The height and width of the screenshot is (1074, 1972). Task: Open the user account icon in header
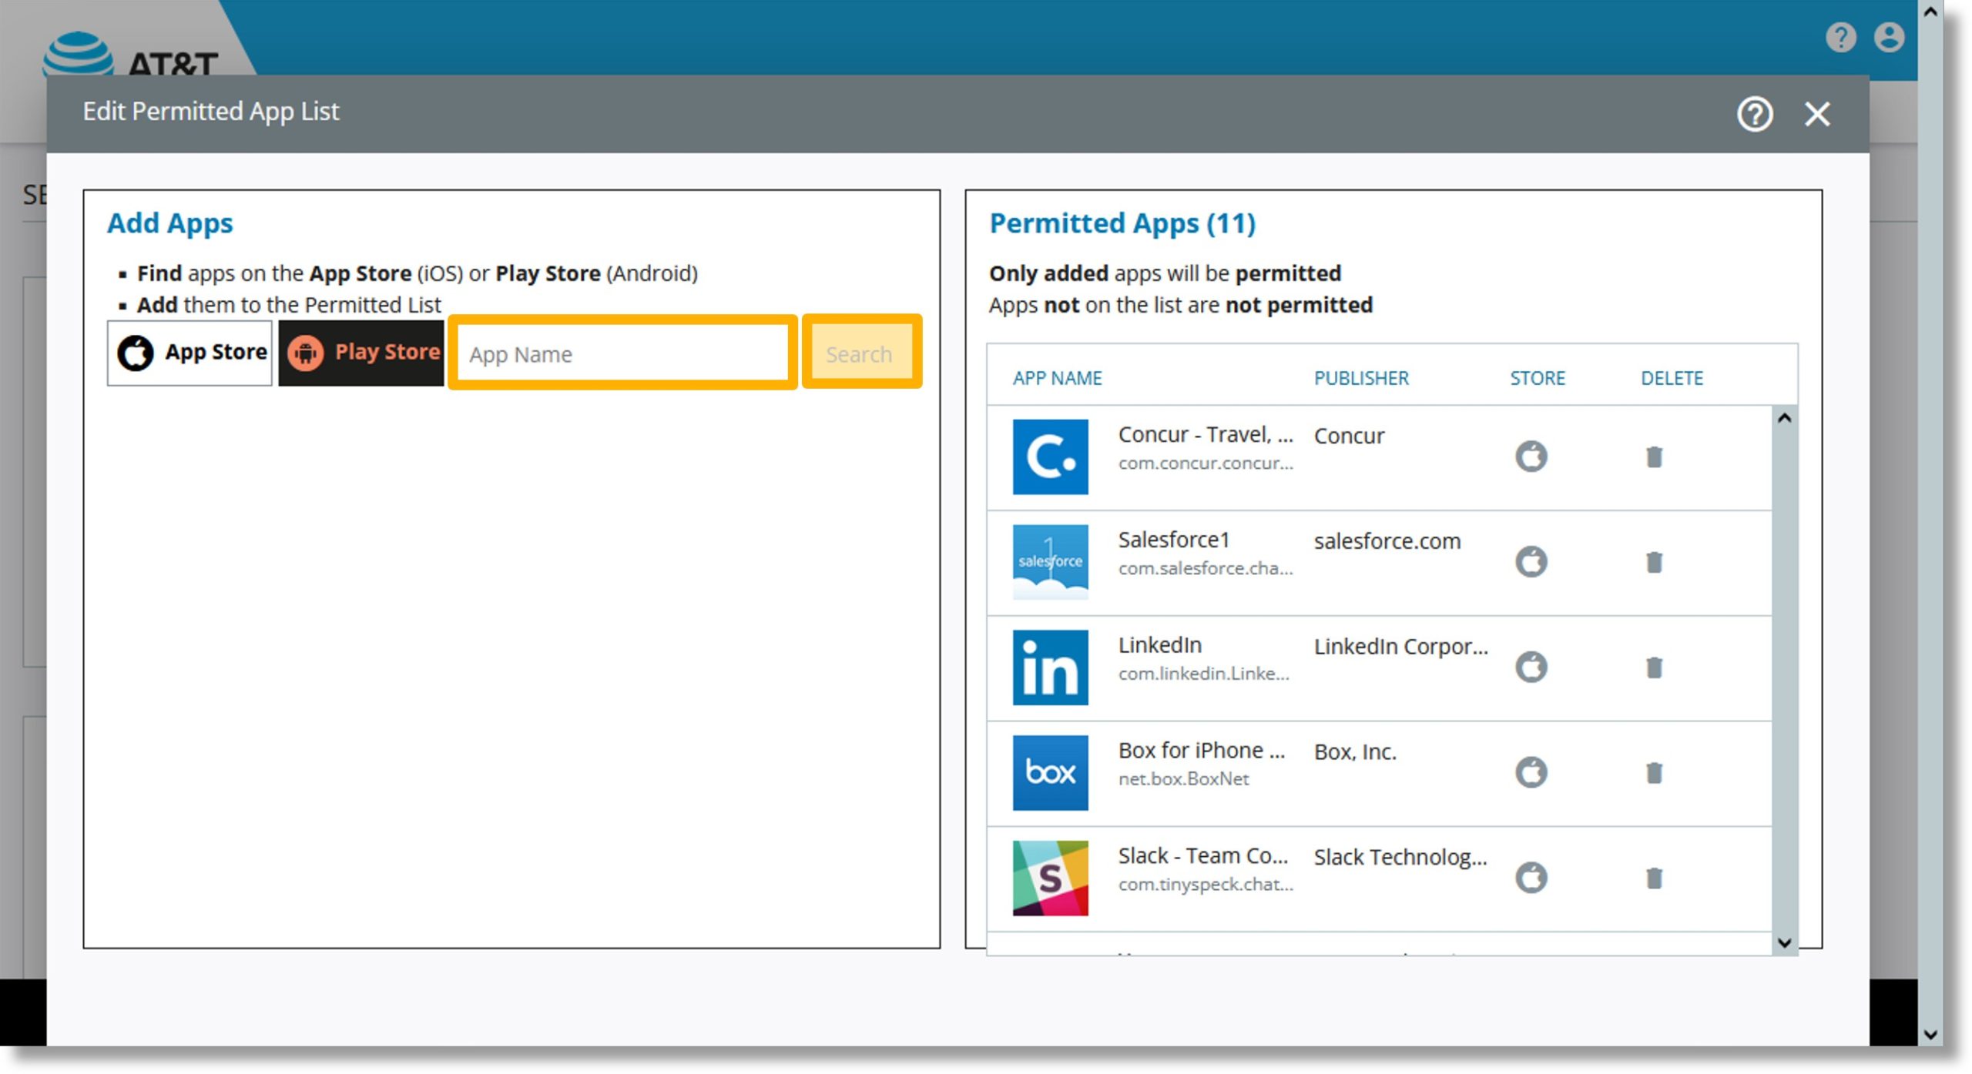1889,37
